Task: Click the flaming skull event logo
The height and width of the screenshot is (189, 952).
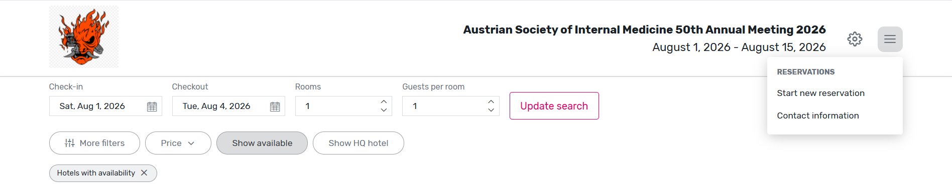Action: pyautogui.click(x=84, y=36)
